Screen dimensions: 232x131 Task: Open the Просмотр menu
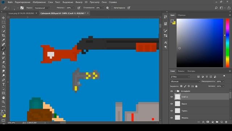(95, 2)
